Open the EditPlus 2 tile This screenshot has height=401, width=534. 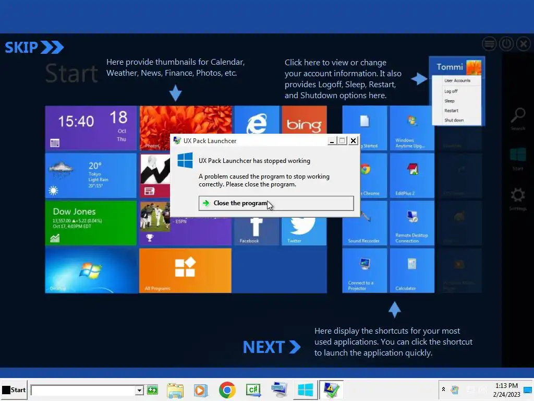[x=412, y=175]
